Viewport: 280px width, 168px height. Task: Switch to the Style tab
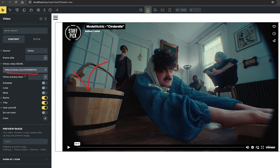click(x=37, y=39)
